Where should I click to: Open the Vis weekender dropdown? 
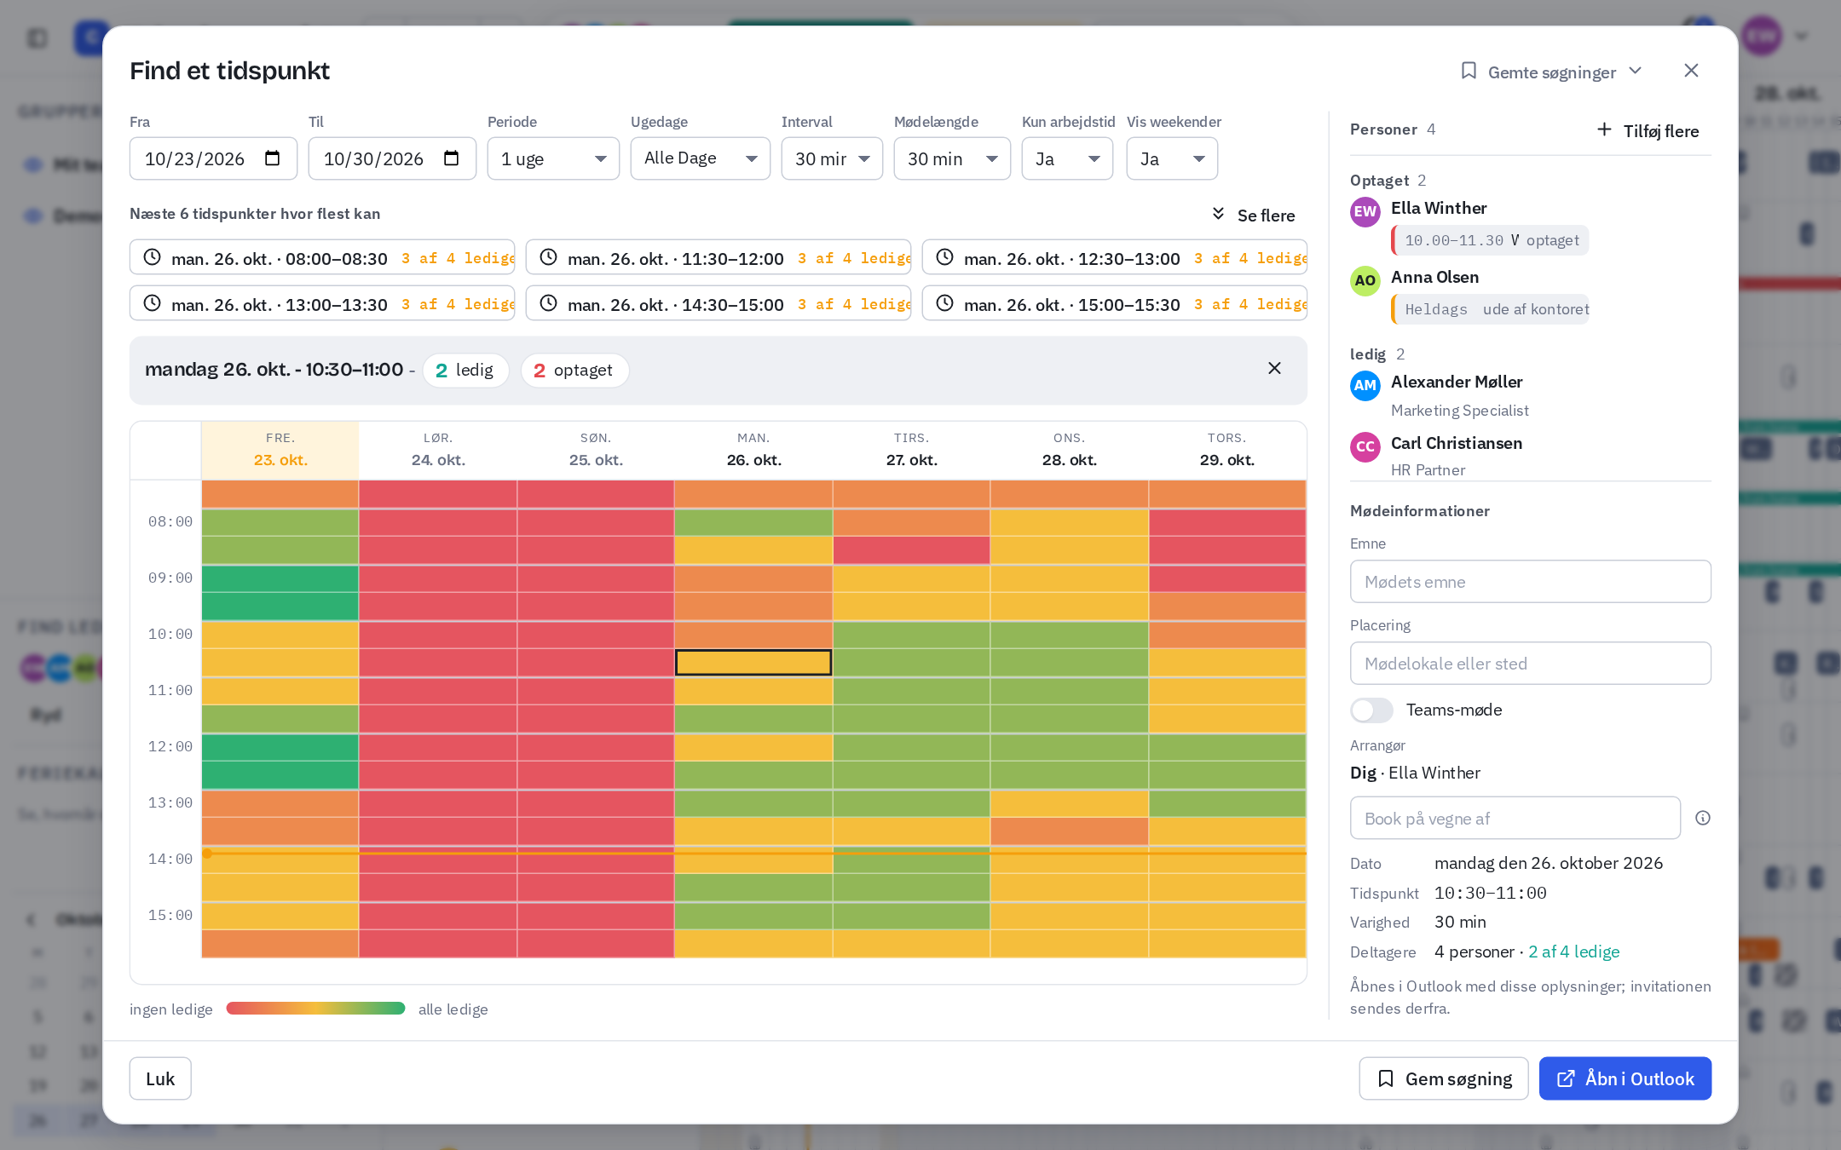[x=1172, y=158]
